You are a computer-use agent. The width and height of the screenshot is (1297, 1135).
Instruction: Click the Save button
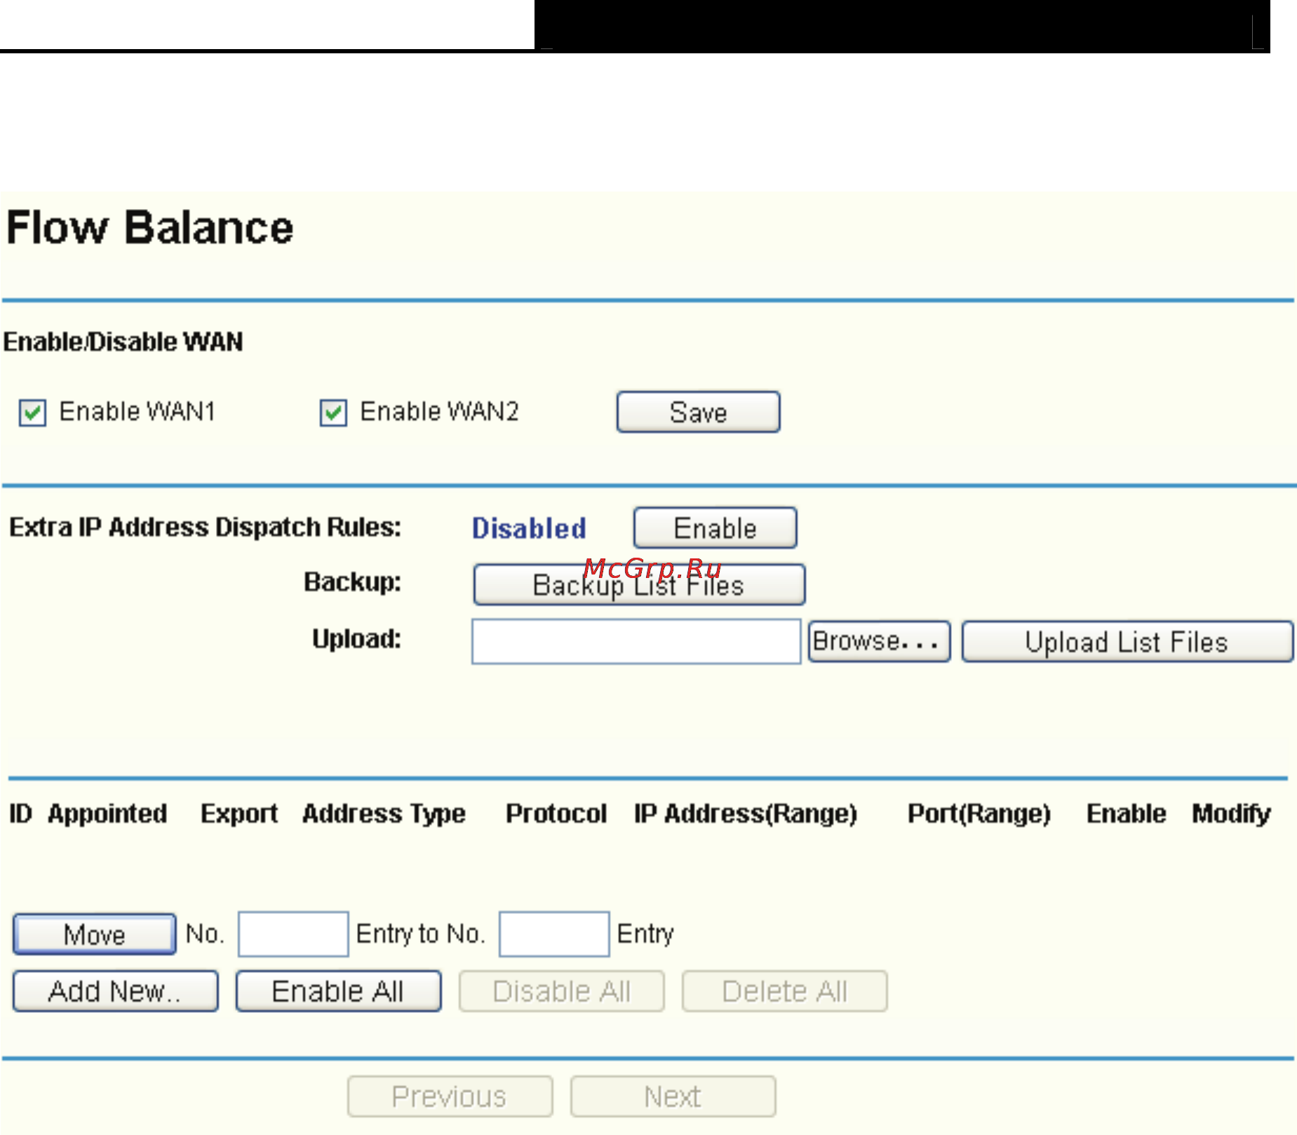pos(698,412)
